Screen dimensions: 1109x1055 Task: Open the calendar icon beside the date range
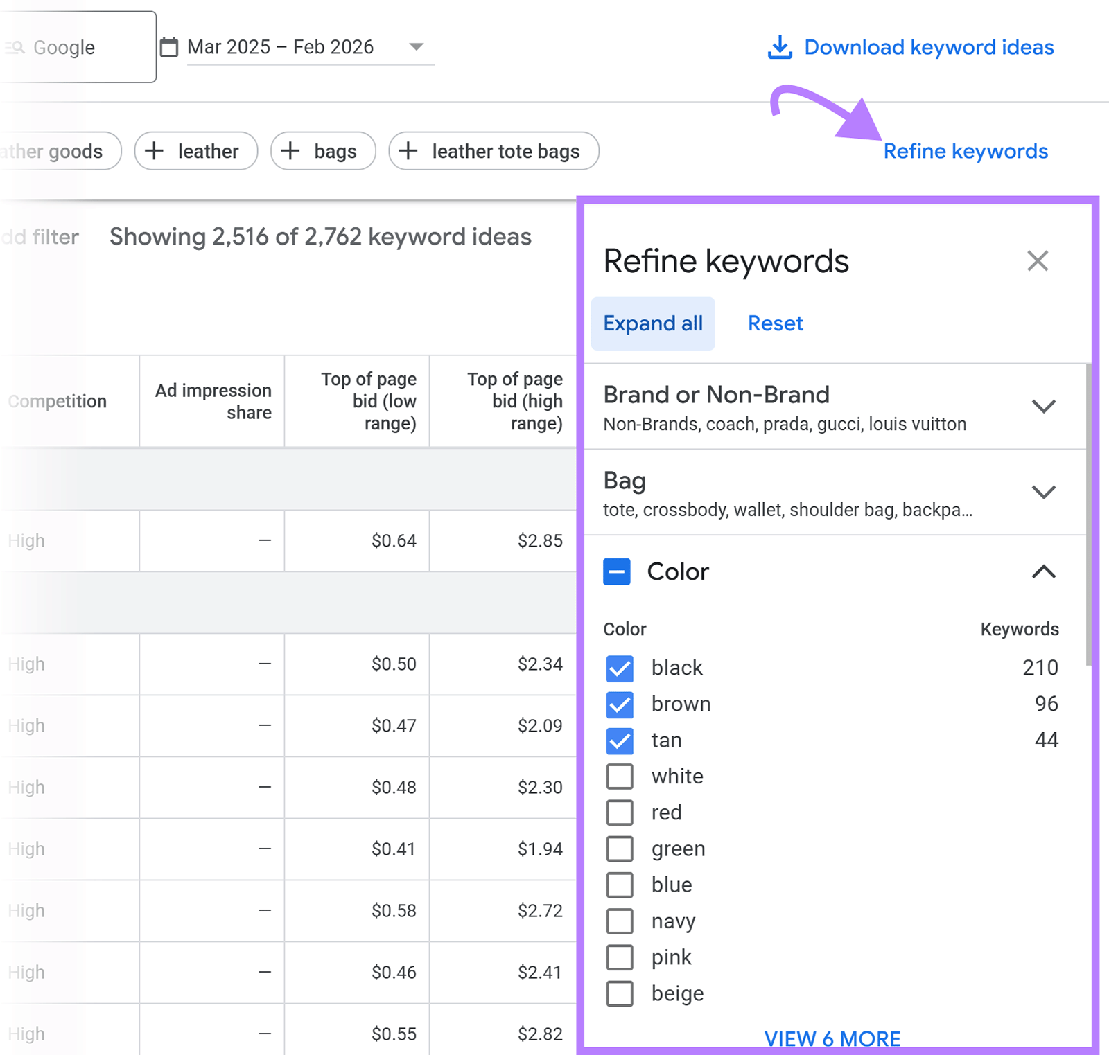pos(168,46)
